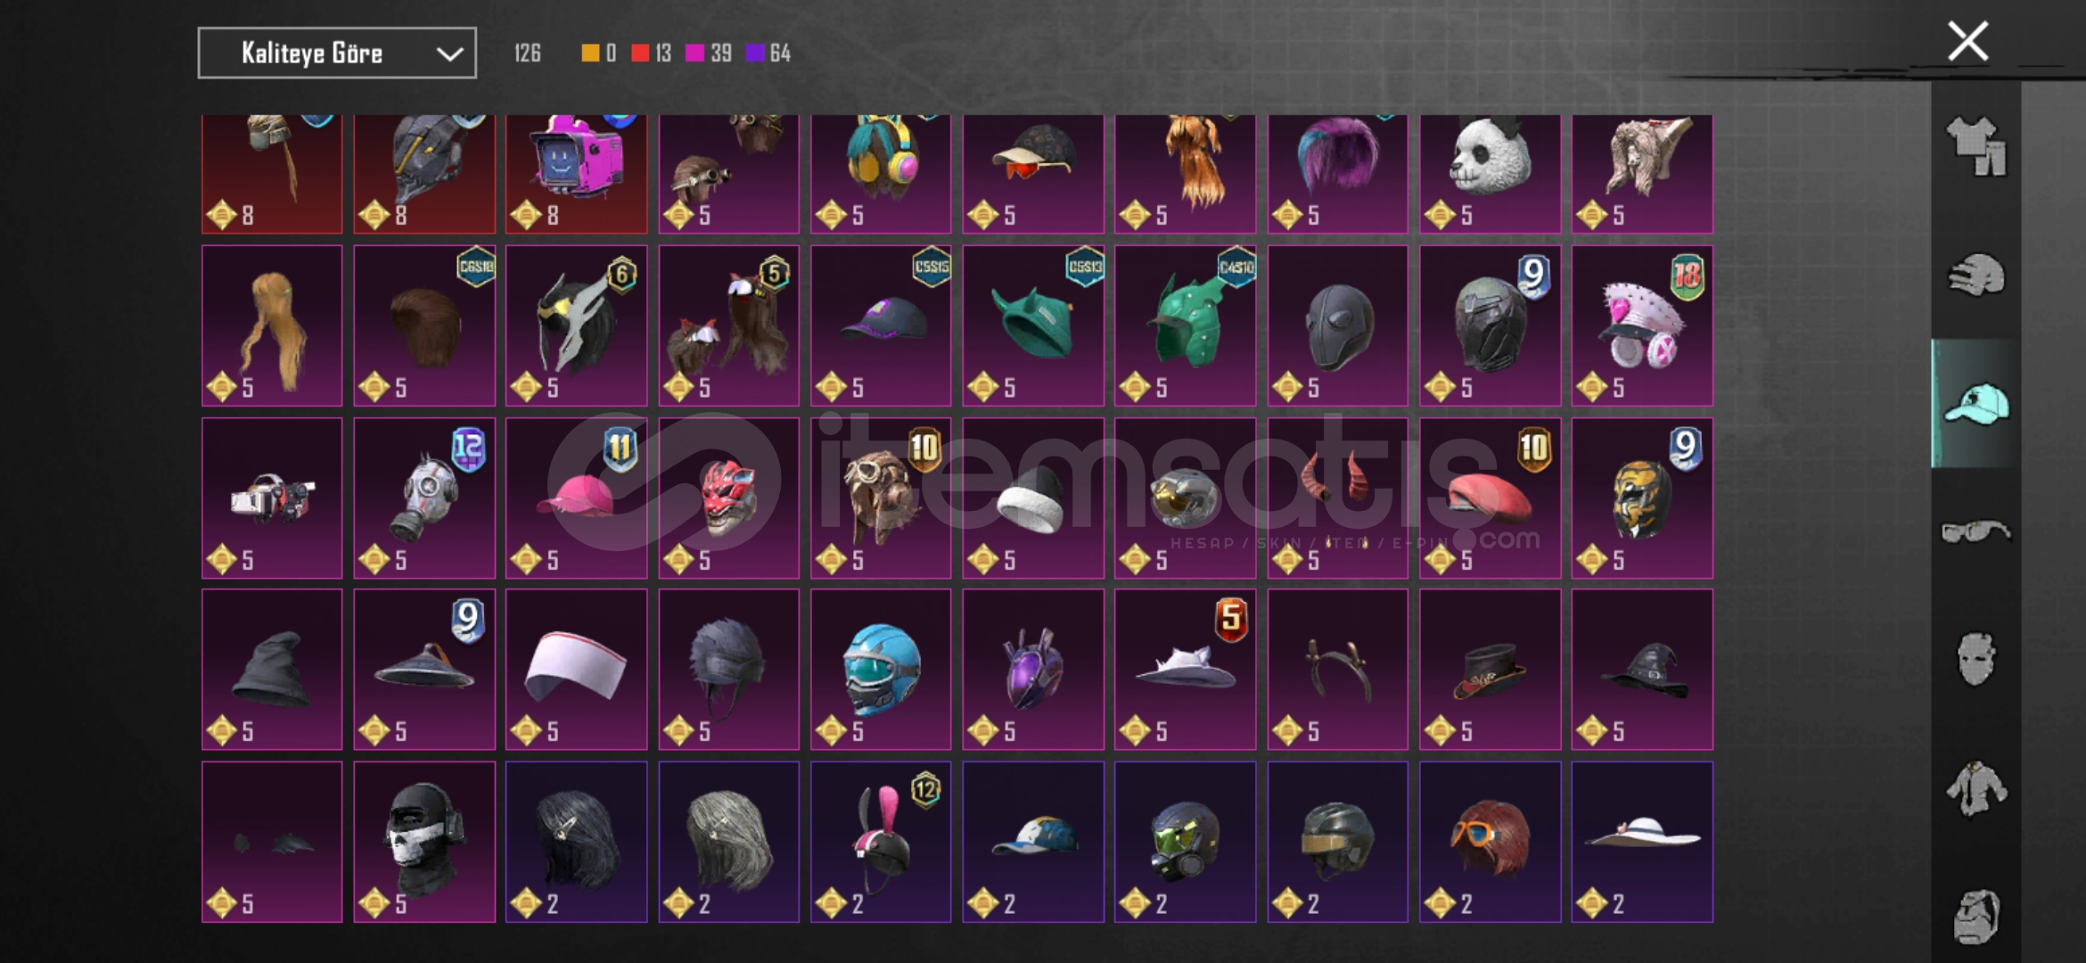This screenshot has width=2086, height=963.
Task: Select the panda head item
Action: pos(1490,174)
